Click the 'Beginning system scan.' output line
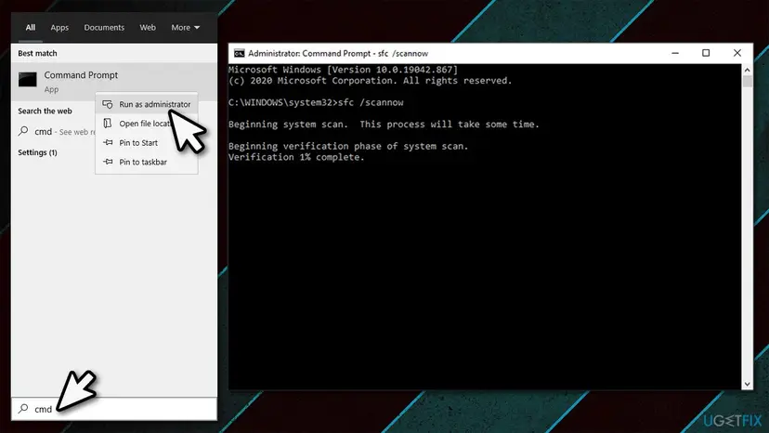The image size is (769, 433). 384,125
